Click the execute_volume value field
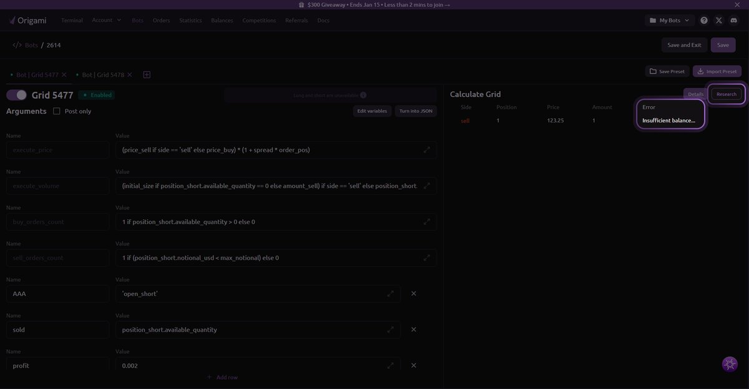 pyautogui.click(x=276, y=185)
